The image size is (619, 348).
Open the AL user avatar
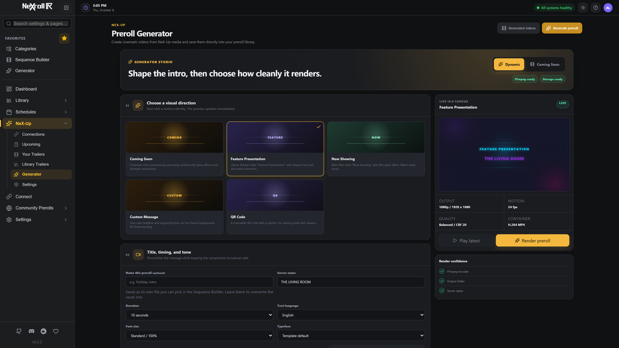click(x=608, y=8)
